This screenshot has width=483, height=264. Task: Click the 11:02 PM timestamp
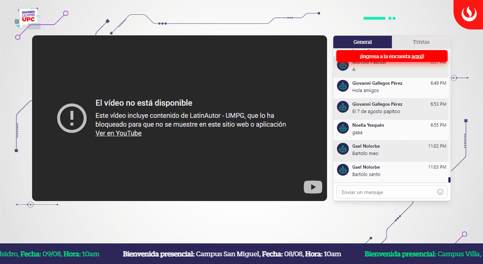click(x=437, y=146)
